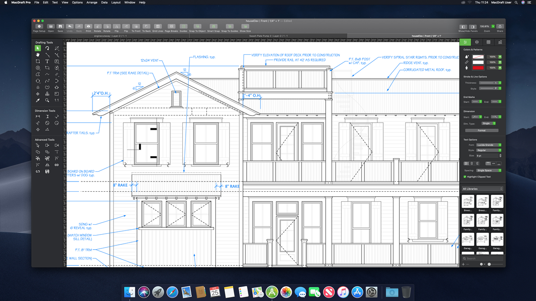Screen dimensions: 536x301
Task: Click the Page Breaks toolbar icon
Action: 172,26
